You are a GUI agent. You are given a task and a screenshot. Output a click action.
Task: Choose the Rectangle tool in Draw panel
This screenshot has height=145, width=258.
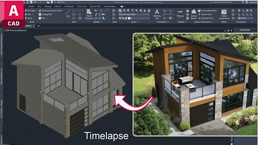74,18
